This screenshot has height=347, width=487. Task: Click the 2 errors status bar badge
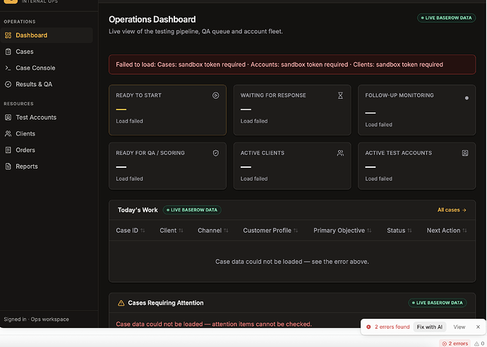point(455,343)
